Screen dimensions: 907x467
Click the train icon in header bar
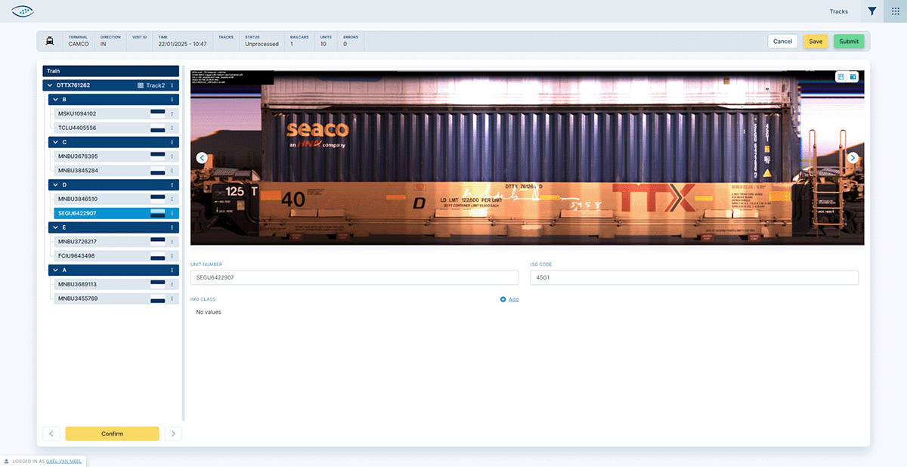(50, 41)
